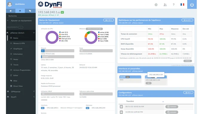Image resolution: width=203 pixels, height=114 pixels.
Task: Click the CPU usage donut chart
Action: pos(52,37)
